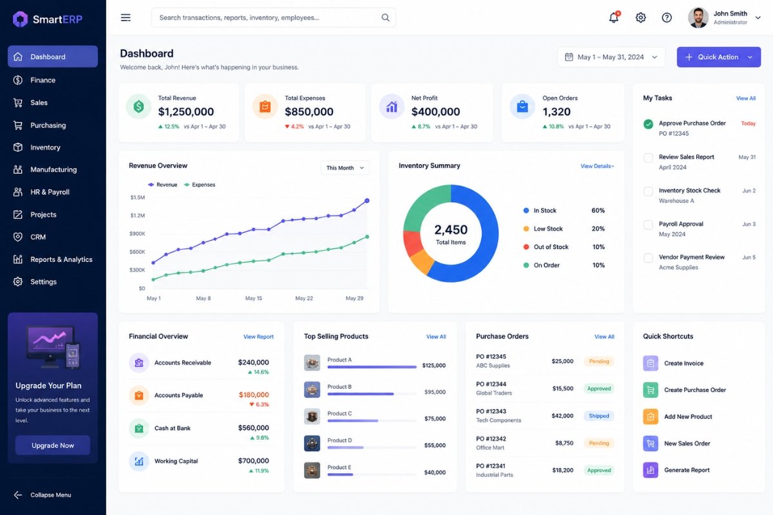Click View All in My Tasks

point(746,98)
